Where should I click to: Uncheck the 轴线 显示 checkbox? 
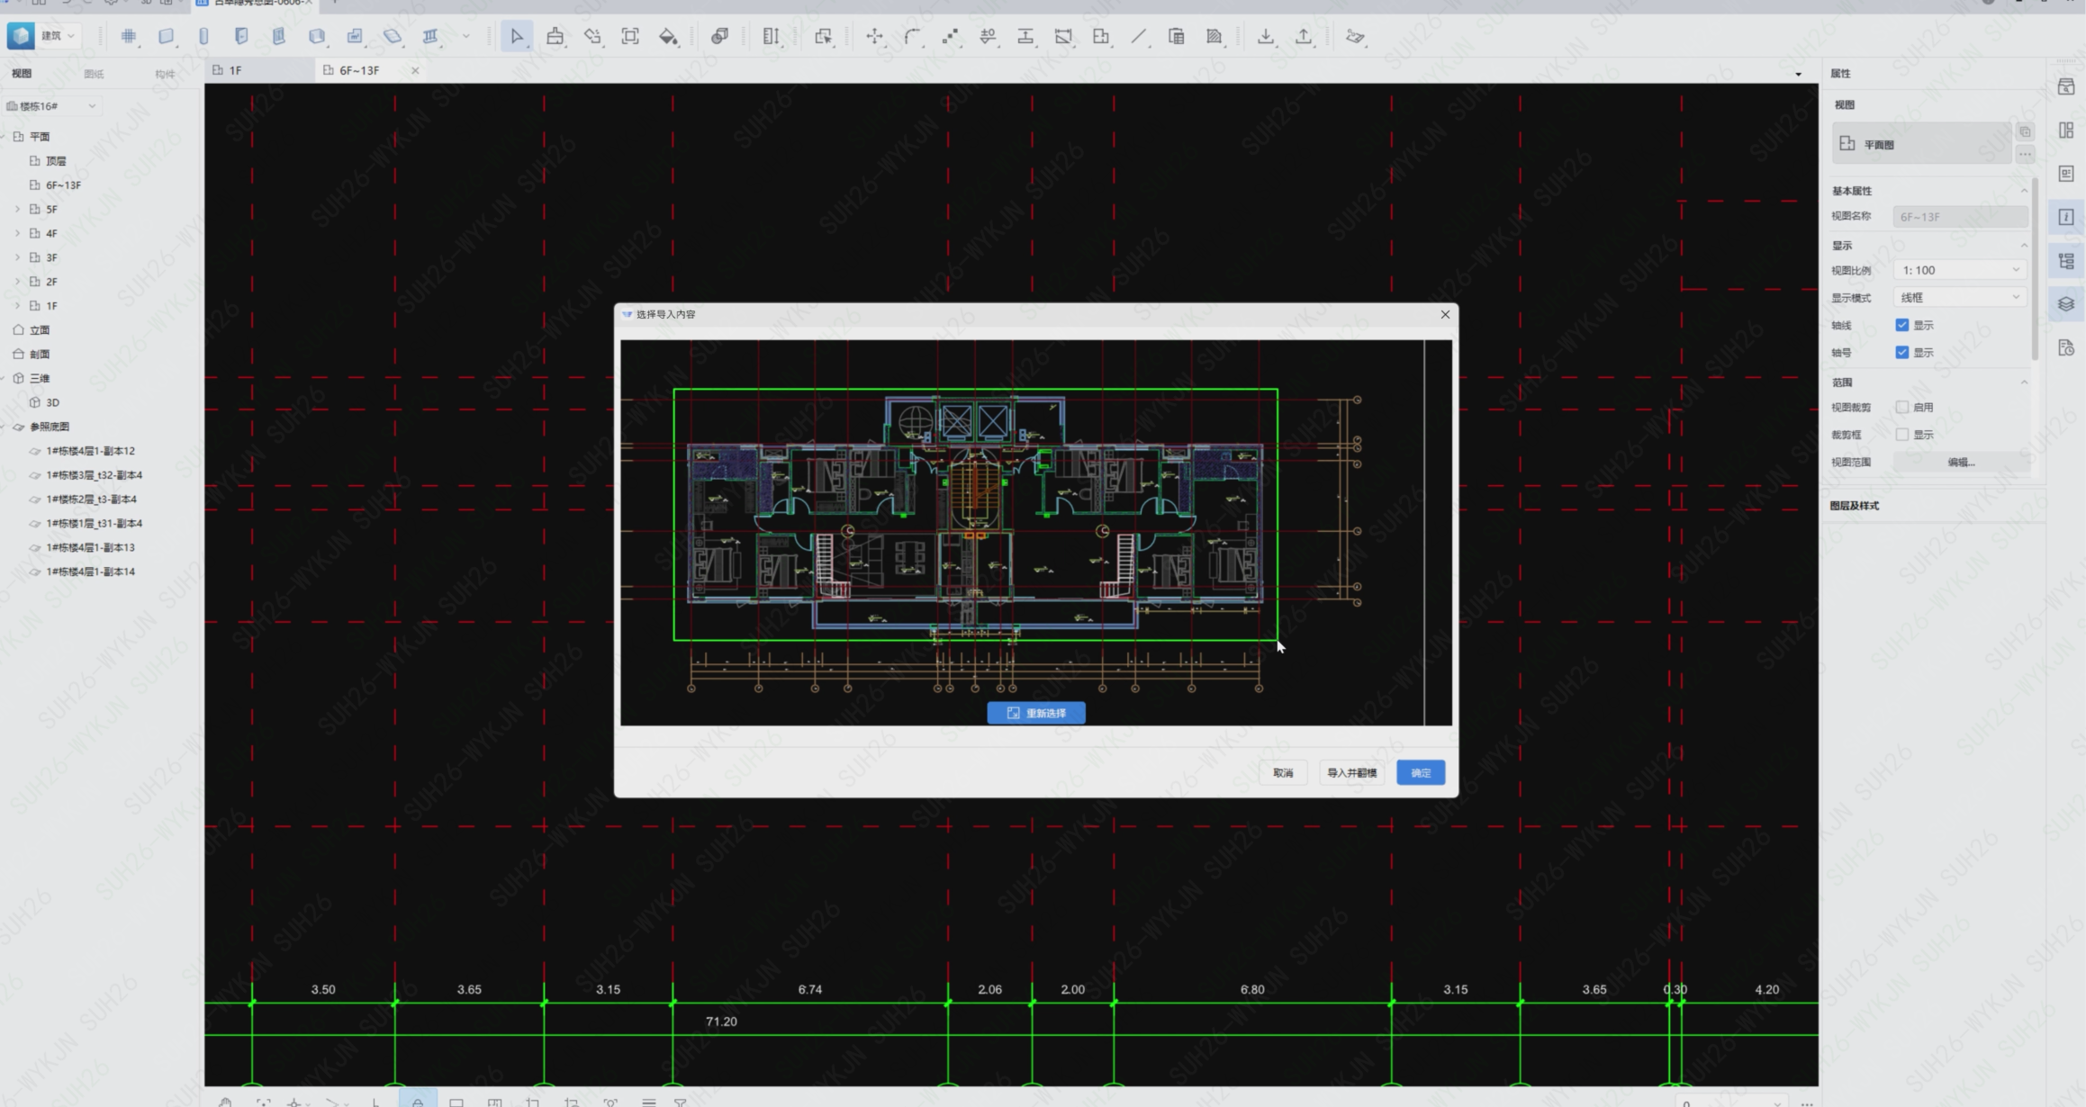click(x=1901, y=325)
